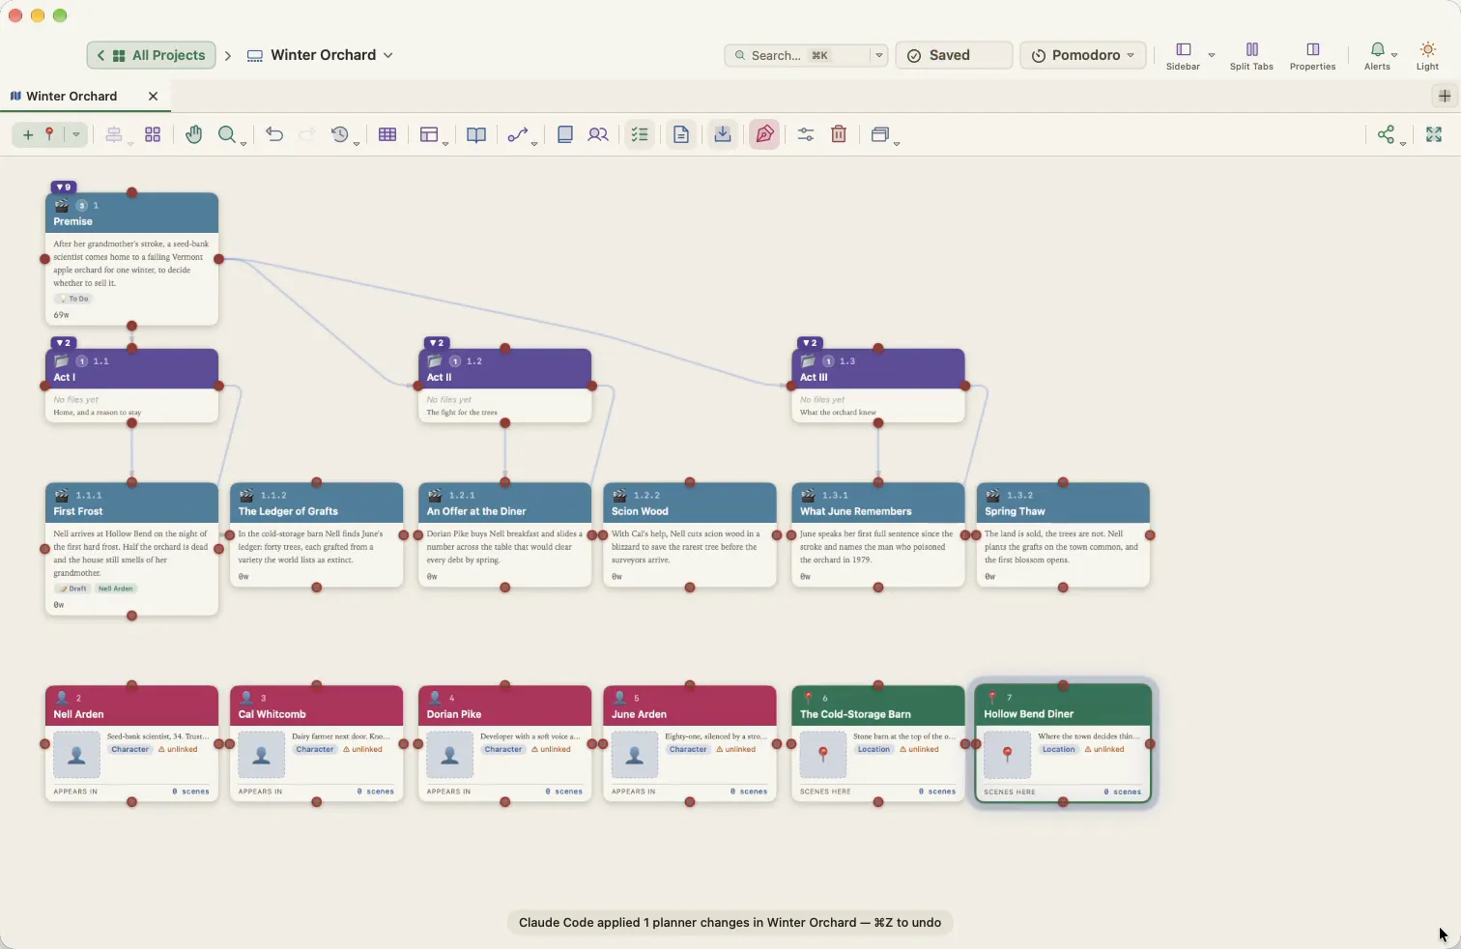Click the undo arrow icon

click(274, 134)
